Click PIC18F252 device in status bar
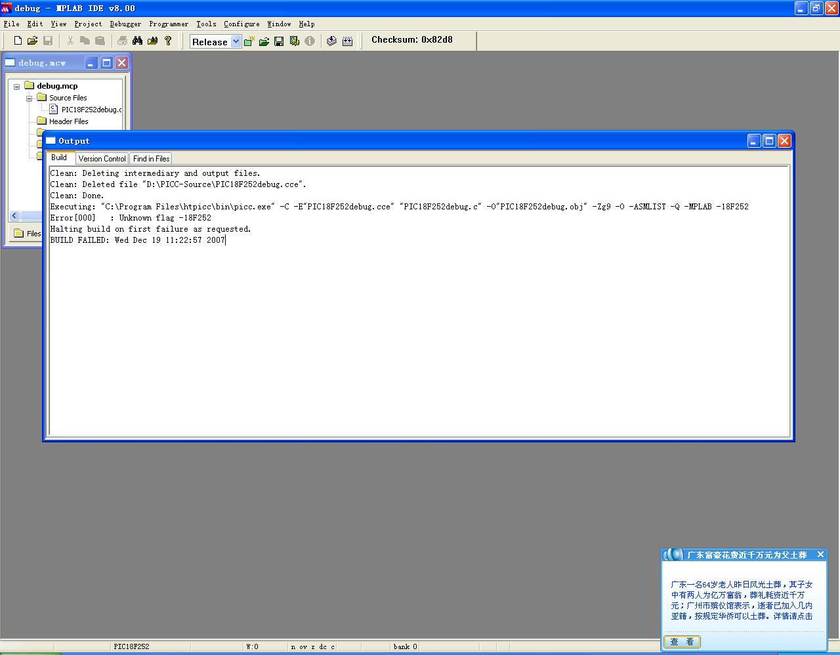The image size is (840, 655). pyautogui.click(x=131, y=646)
